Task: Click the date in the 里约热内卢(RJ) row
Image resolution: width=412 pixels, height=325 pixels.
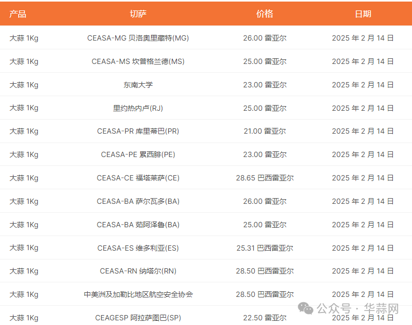Action: (363, 108)
